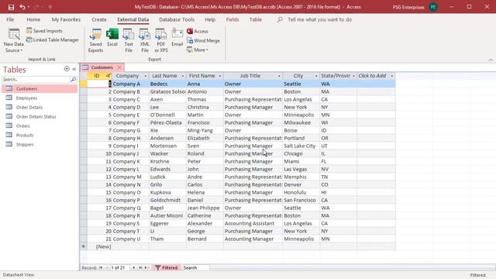Open the State/Province column dropdown arrow
This screenshot has height=279, width=496.
[x=353, y=76]
